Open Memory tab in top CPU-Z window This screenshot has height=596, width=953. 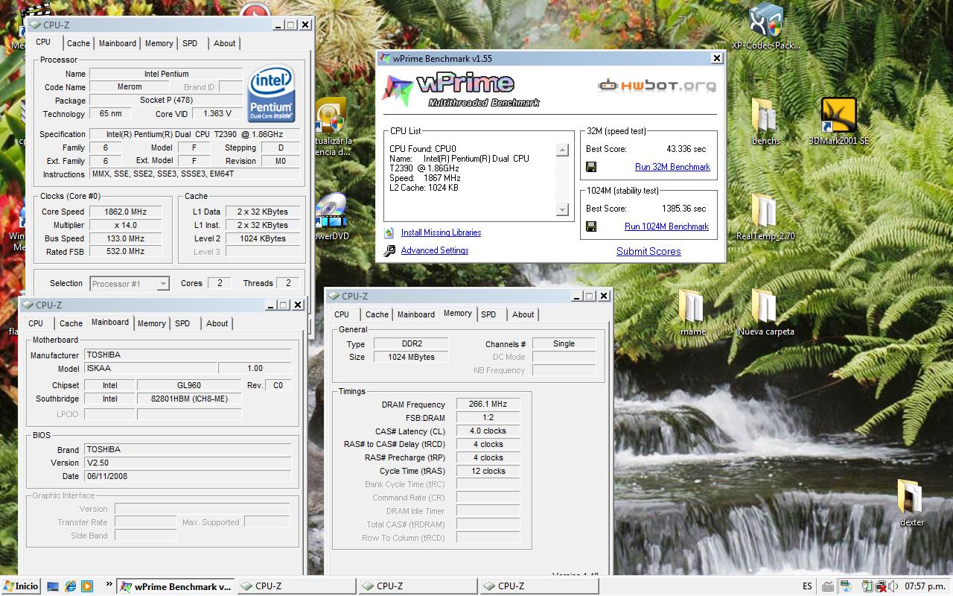159,43
